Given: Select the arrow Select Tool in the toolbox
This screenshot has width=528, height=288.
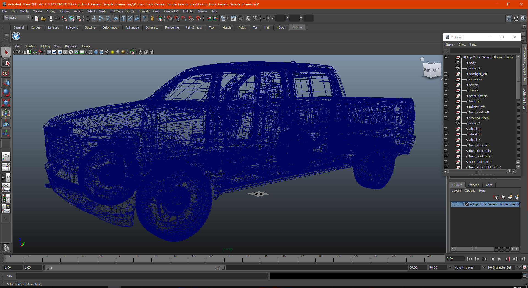Looking at the screenshot, I should 6,52.
